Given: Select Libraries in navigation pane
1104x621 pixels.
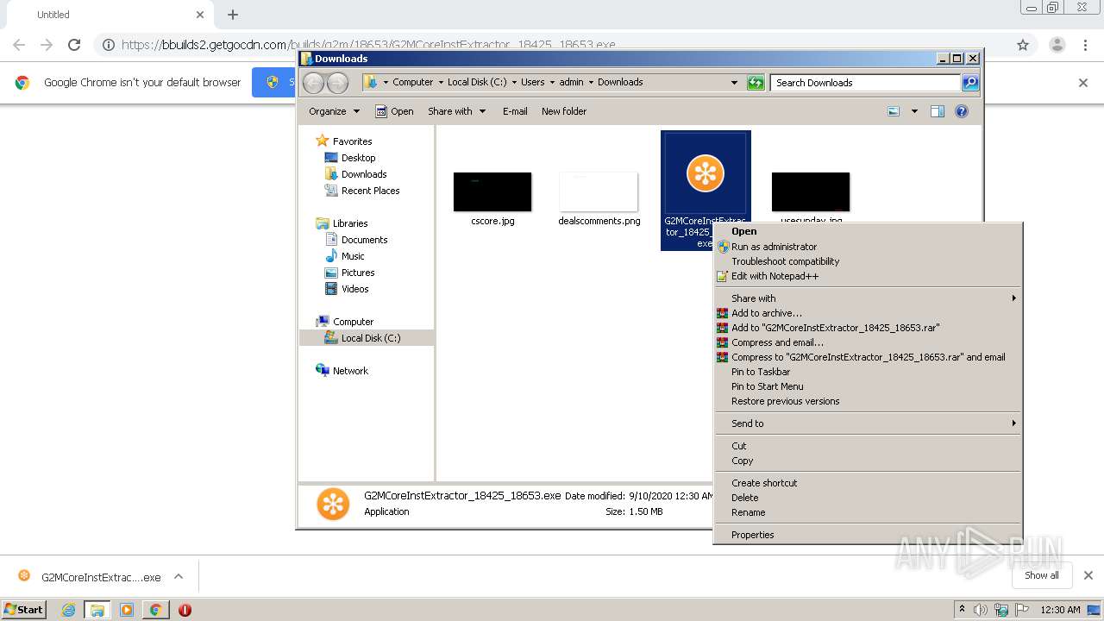Looking at the screenshot, I should [x=342, y=223].
